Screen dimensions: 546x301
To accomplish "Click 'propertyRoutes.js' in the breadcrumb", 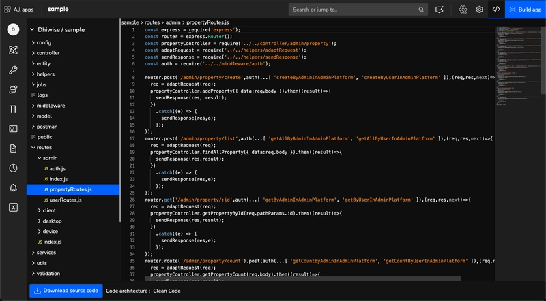I will (x=207, y=22).
